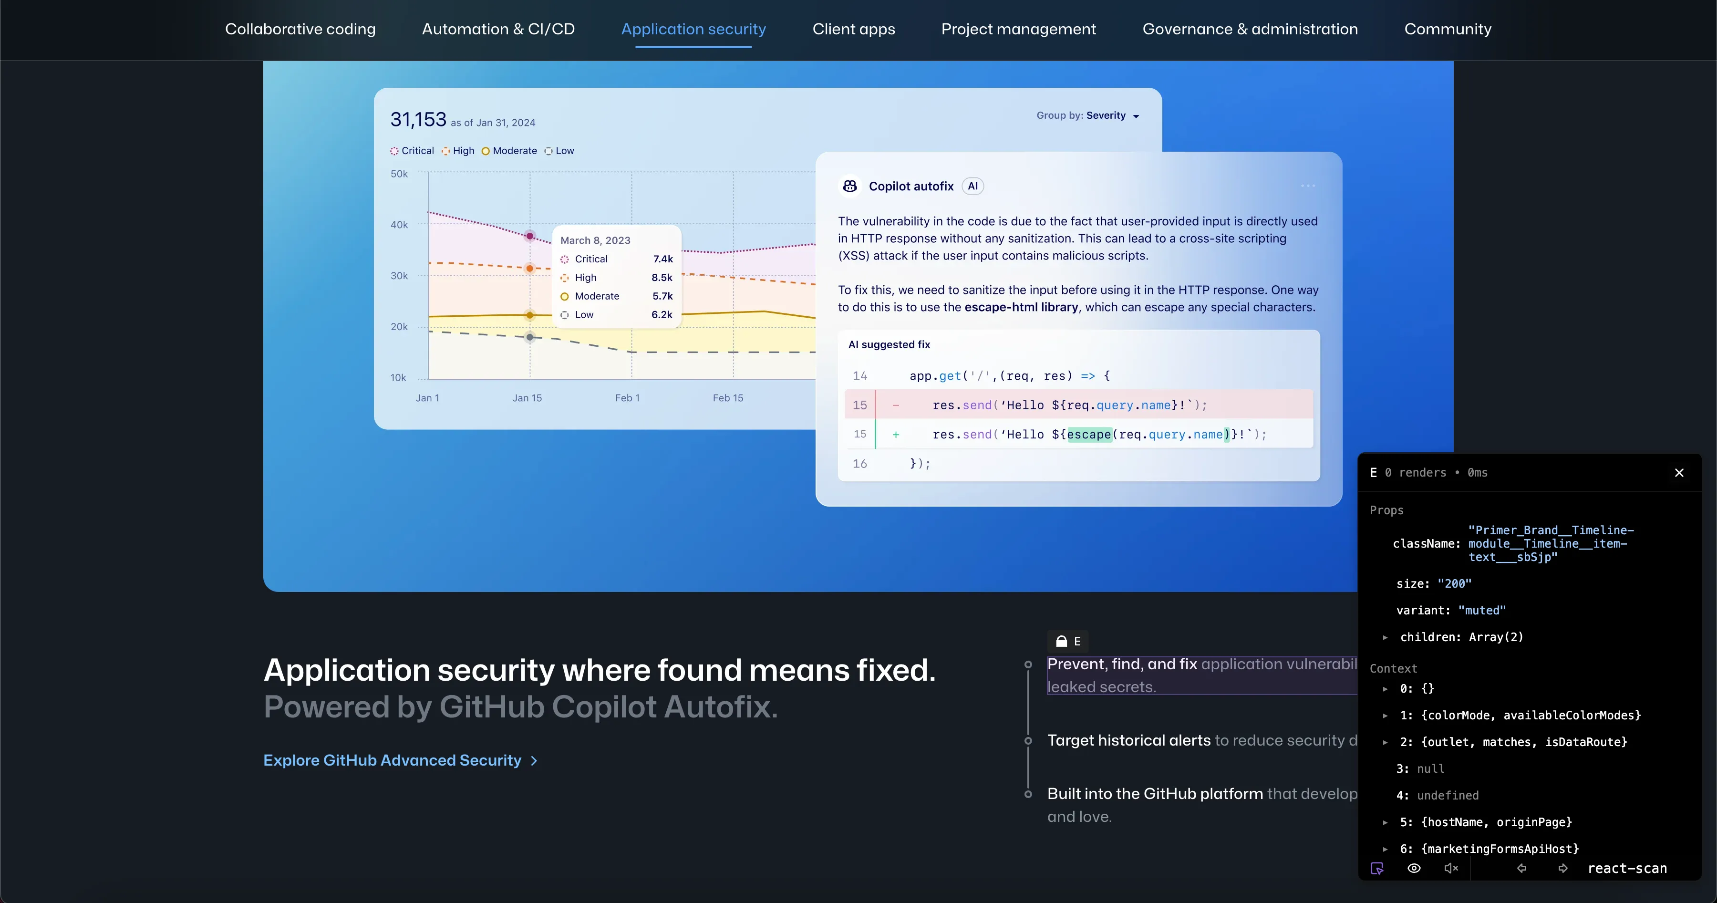Click the High icon in March 8 tooltip

565,278
